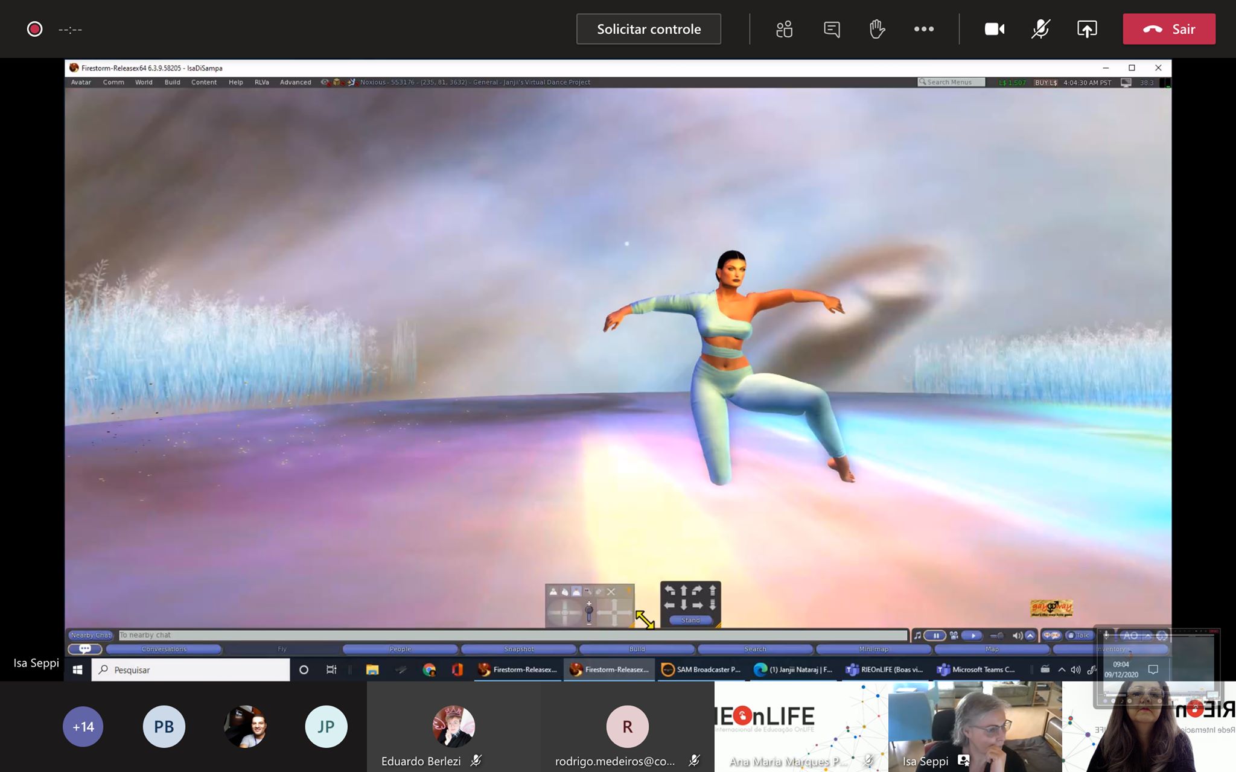Pause the music stream
Screen dimensions: 1236x772
[935, 635]
